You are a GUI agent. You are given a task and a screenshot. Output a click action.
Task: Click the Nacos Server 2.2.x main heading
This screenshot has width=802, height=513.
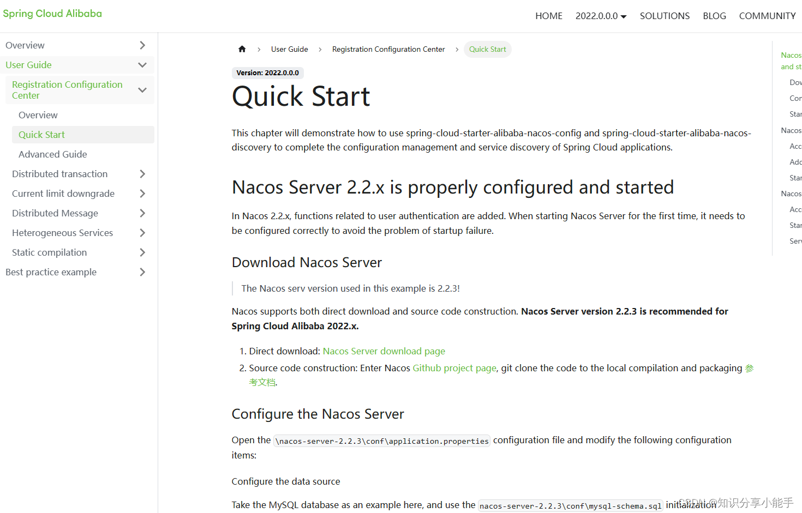pos(453,187)
